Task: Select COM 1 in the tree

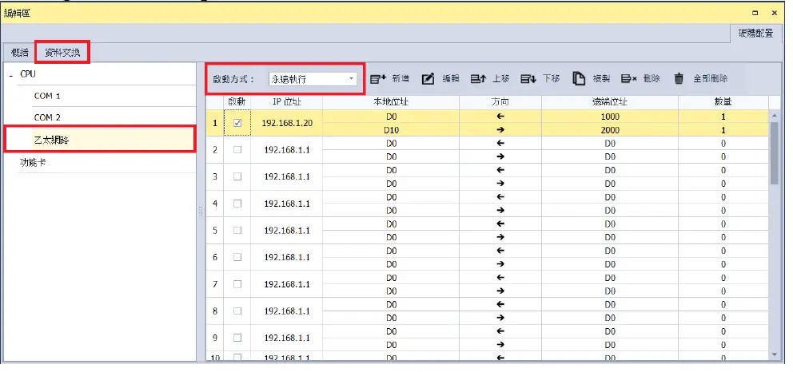Action: [x=47, y=96]
